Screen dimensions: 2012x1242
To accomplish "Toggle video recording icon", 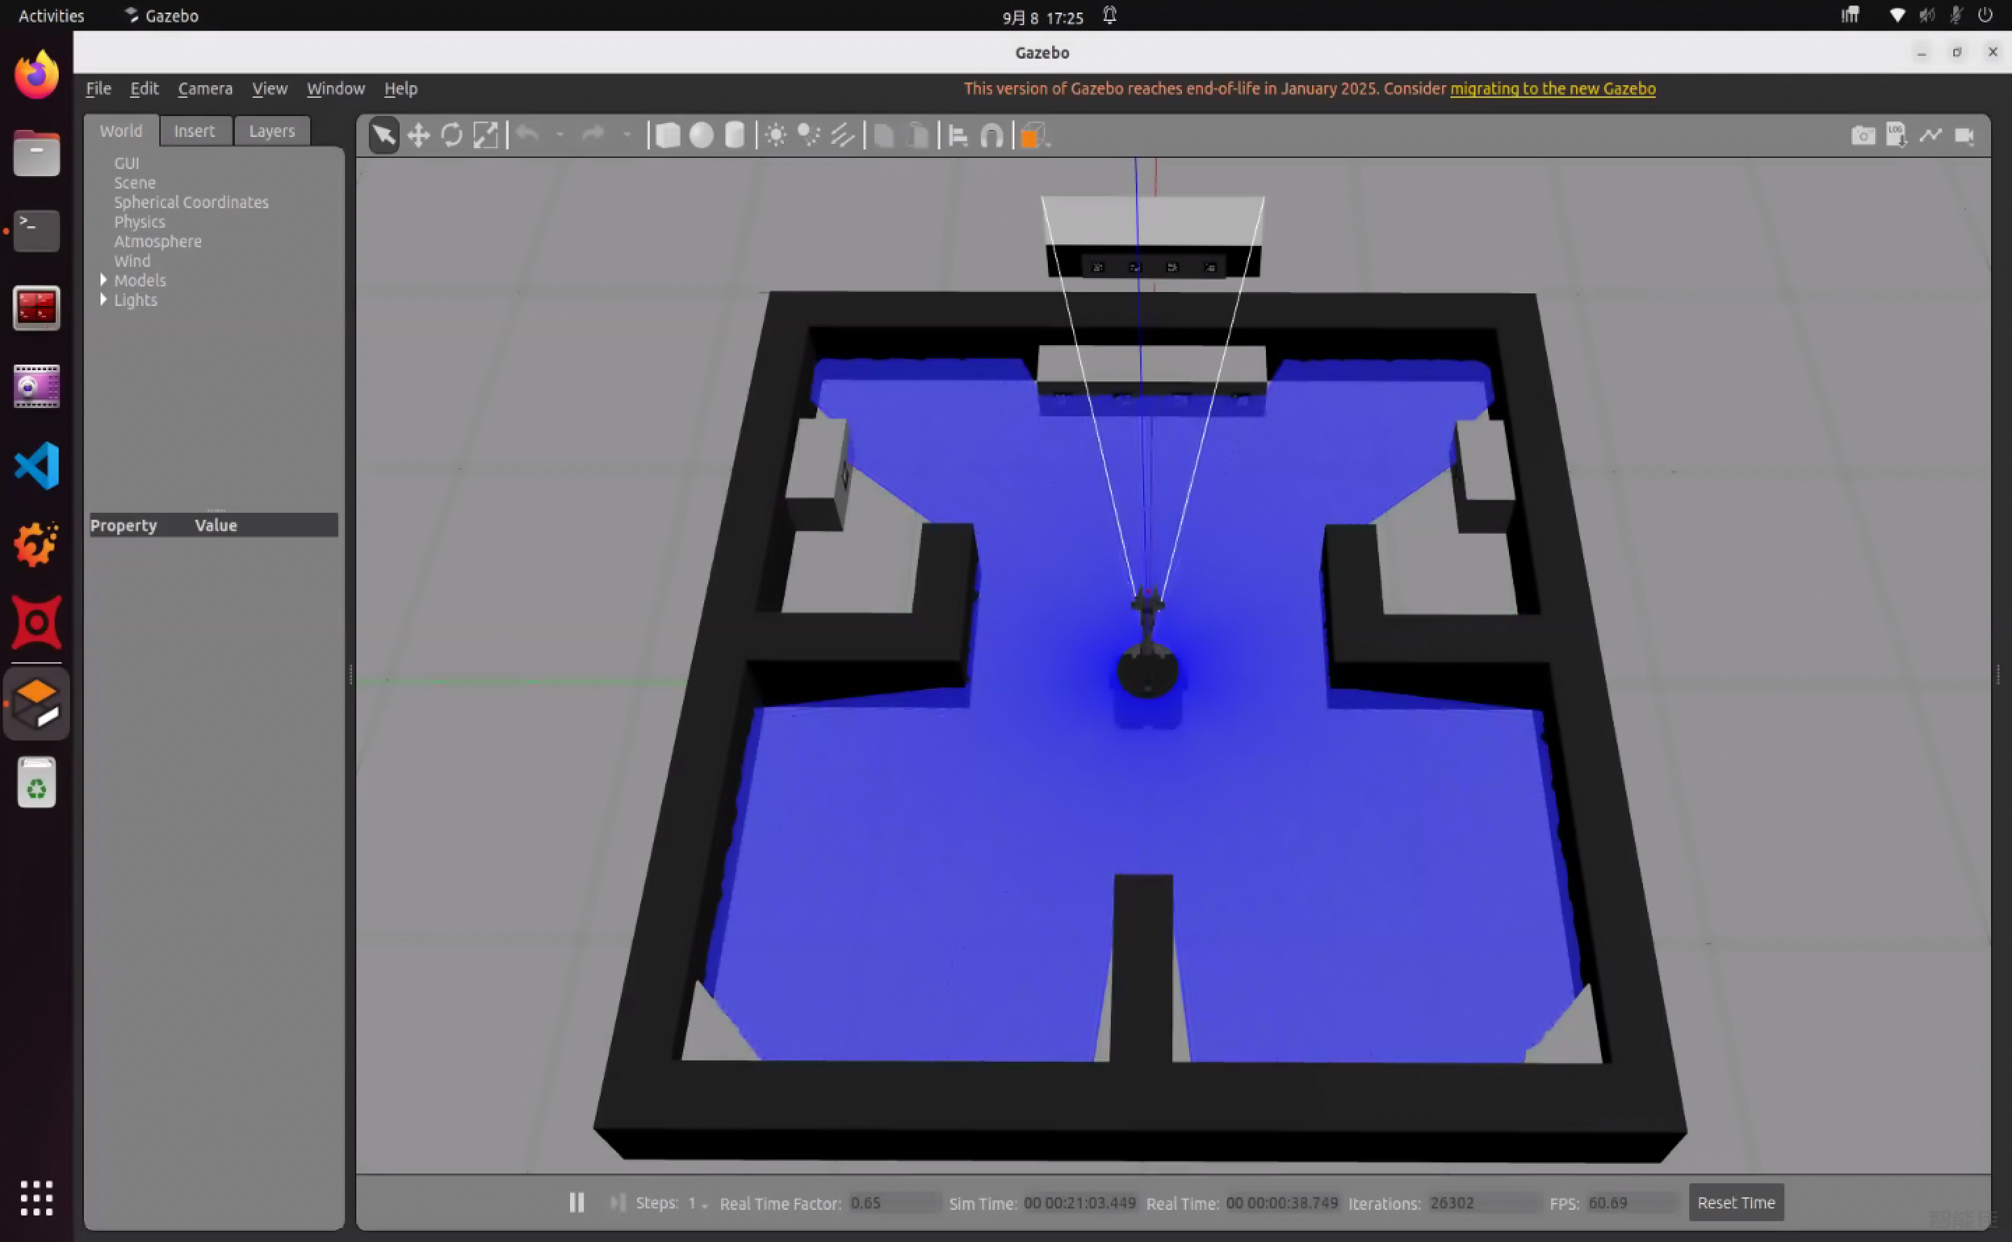I will pyautogui.click(x=1964, y=136).
